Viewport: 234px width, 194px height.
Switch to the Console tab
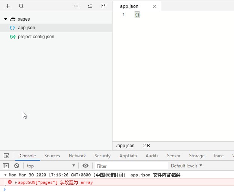click(28, 156)
